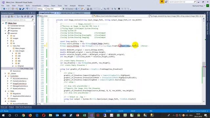
Task: Open ImageController.cs in Solution Explorer
Action: 20,84
